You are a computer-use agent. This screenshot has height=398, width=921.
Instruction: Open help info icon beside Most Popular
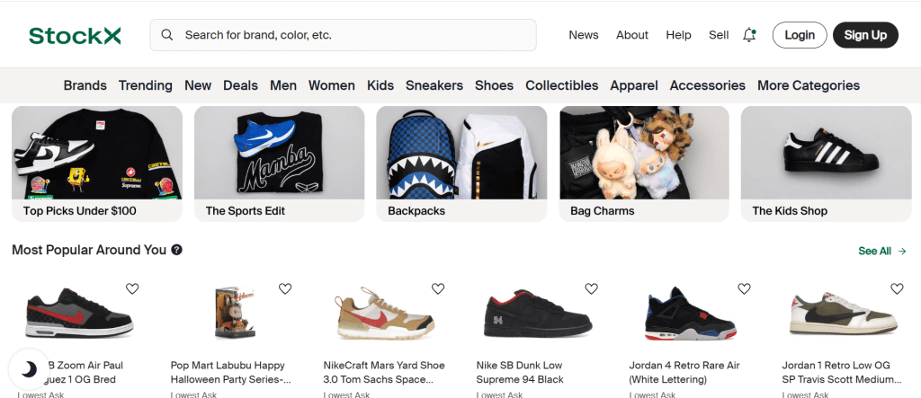click(177, 250)
